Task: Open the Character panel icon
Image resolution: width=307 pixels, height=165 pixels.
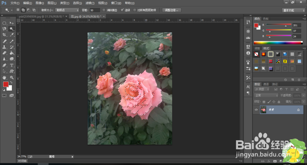Action: [248, 87]
